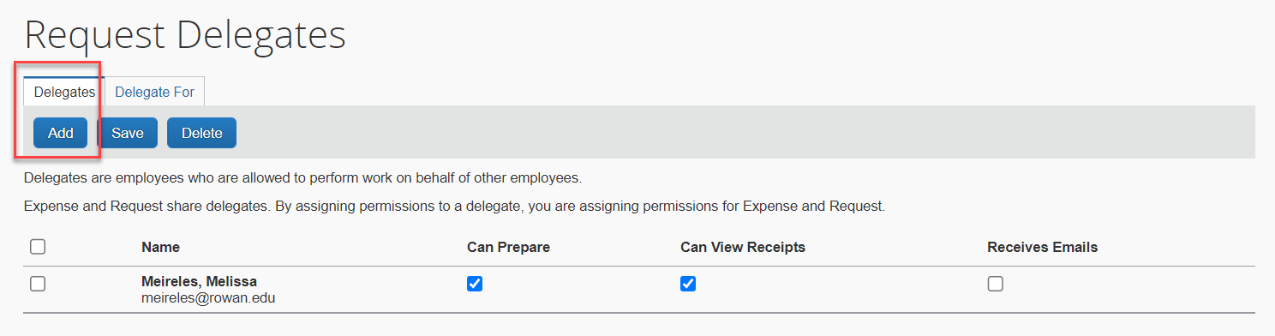
Task: Click the Can Prepare column header
Action: [x=508, y=247]
